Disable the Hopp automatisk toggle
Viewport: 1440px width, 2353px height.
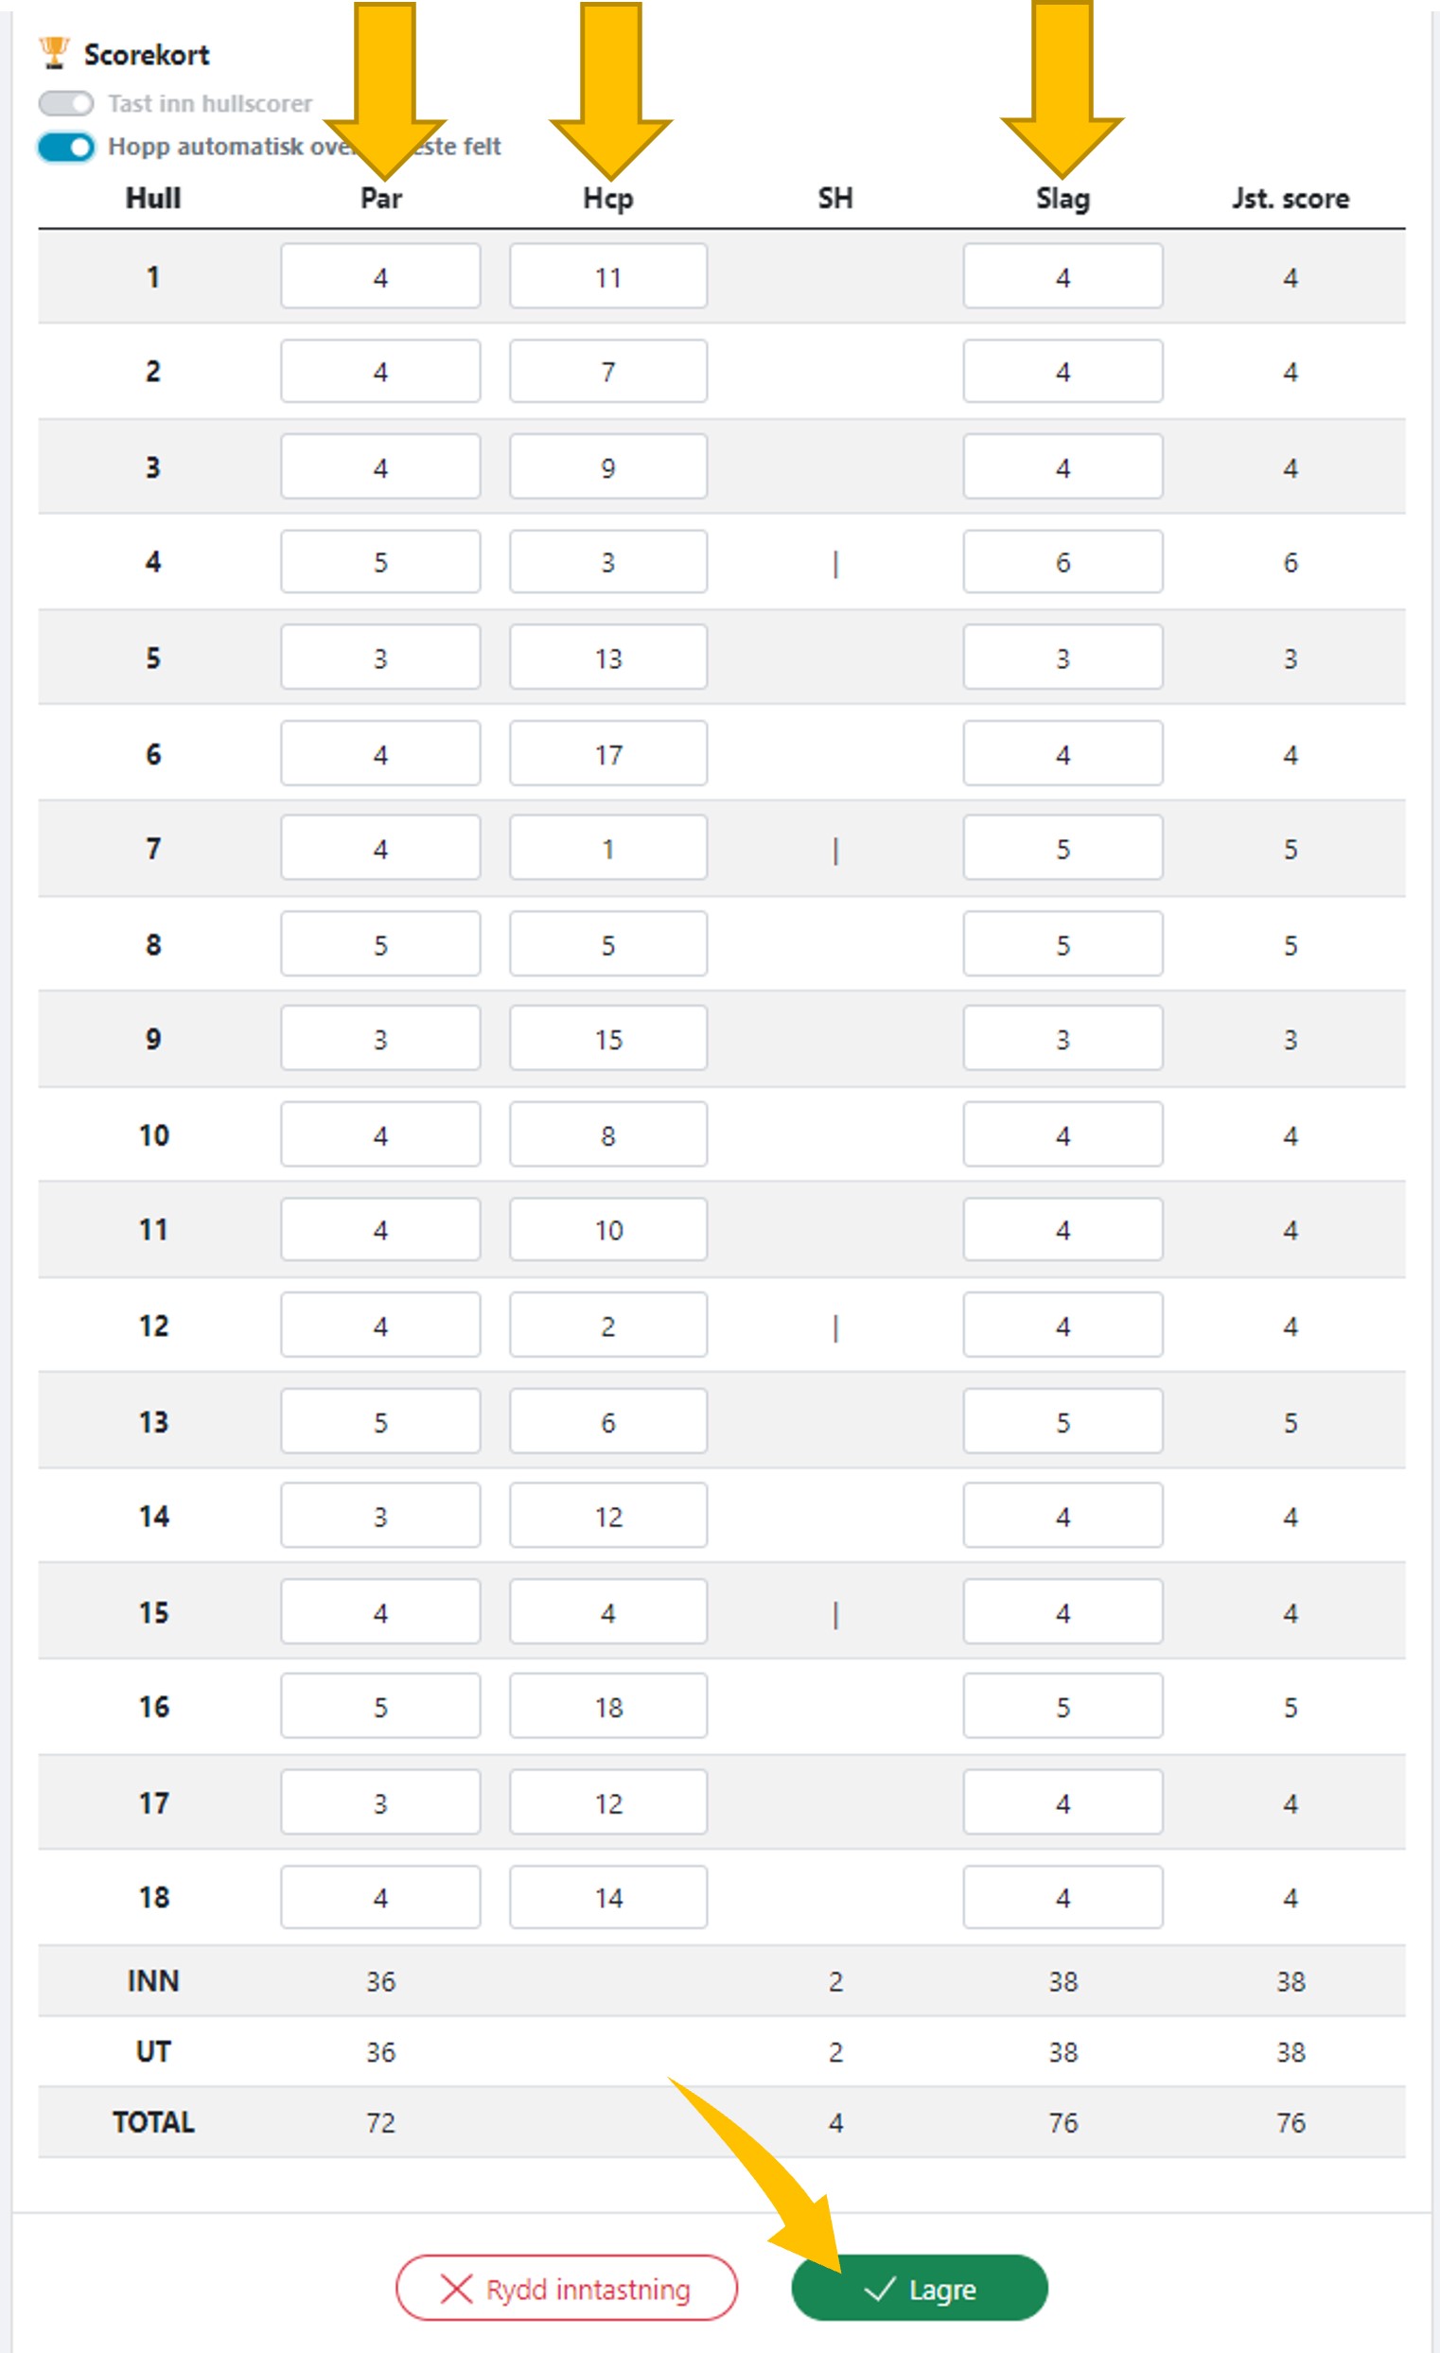tap(66, 147)
